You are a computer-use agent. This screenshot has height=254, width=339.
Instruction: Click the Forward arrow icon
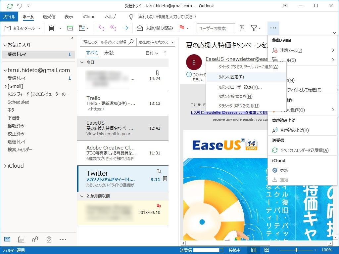125,28
